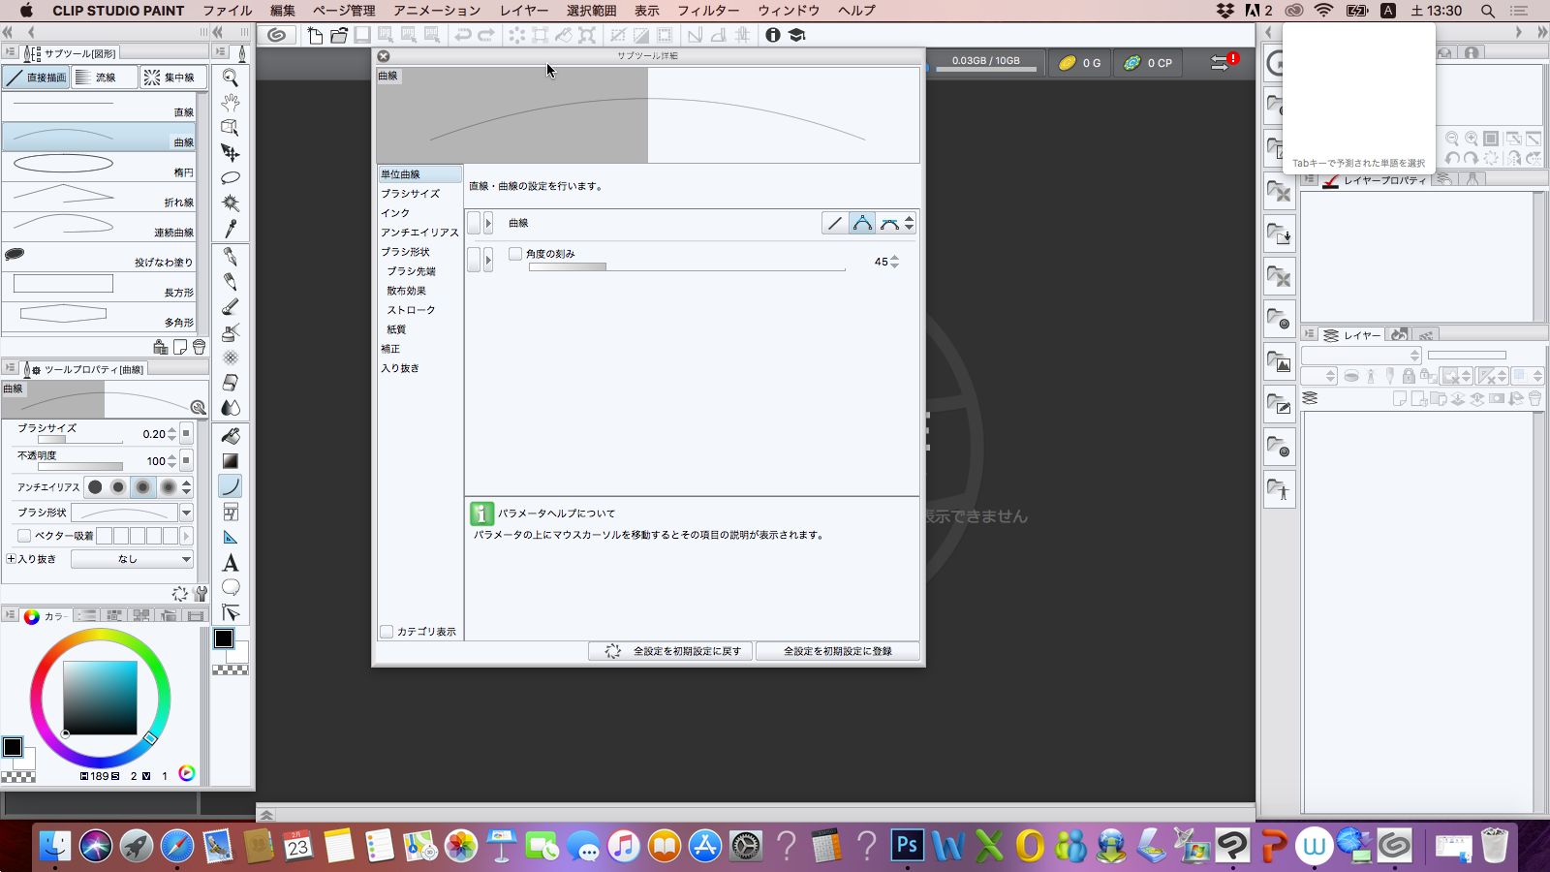Select the Correct Line tool
1550x872 pixels.
(x=231, y=612)
